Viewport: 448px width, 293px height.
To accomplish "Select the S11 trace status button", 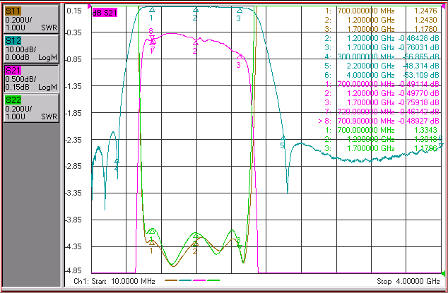I will pyautogui.click(x=31, y=19).
